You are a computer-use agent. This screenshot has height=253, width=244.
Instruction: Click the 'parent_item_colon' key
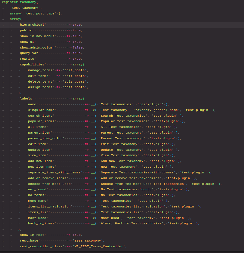[x=45, y=138]
